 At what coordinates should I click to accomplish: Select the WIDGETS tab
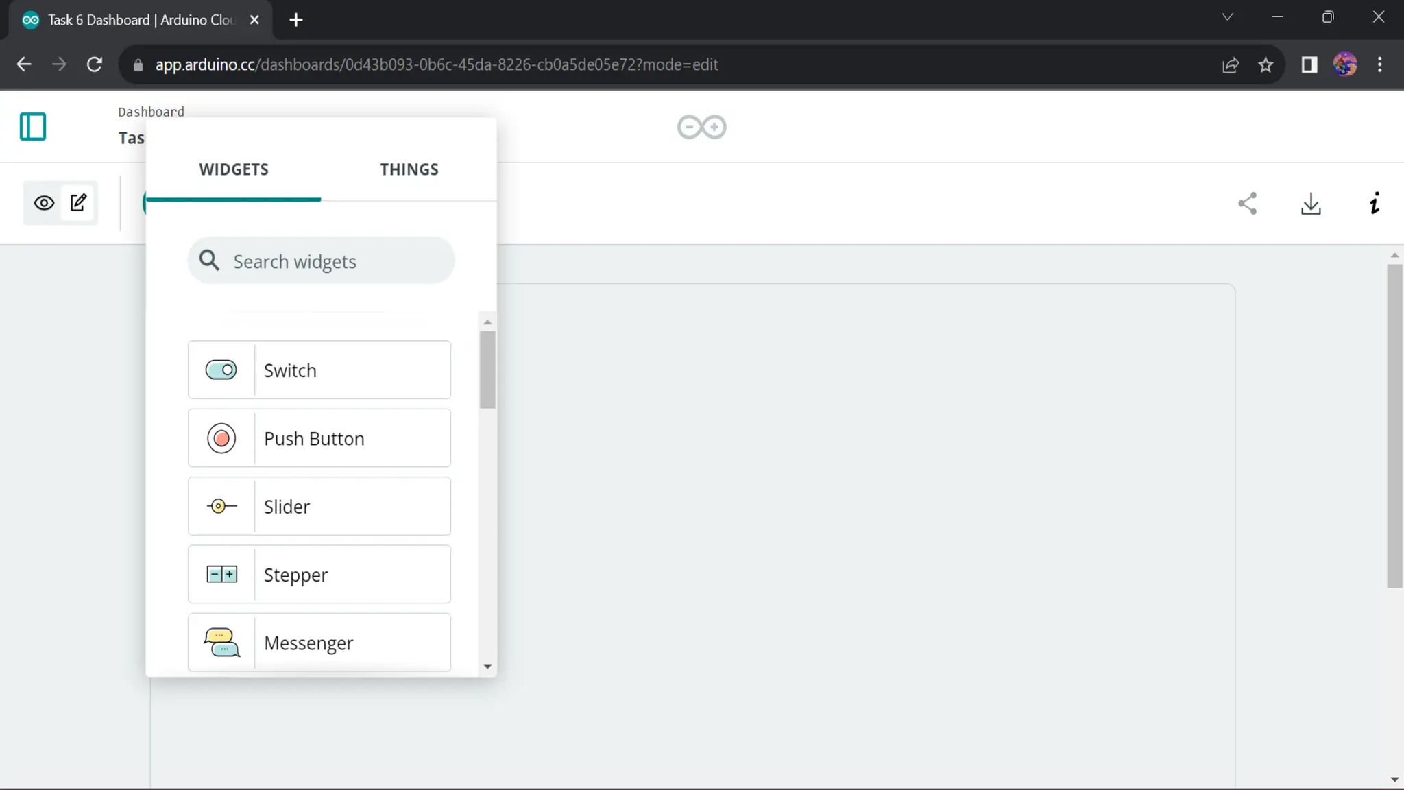(234, 169)
